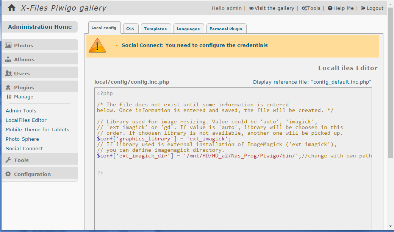The height and width of the screenshot is (232, 394).
Task: Expand the Tools section in sidebar
Action: tap(21, 160)
